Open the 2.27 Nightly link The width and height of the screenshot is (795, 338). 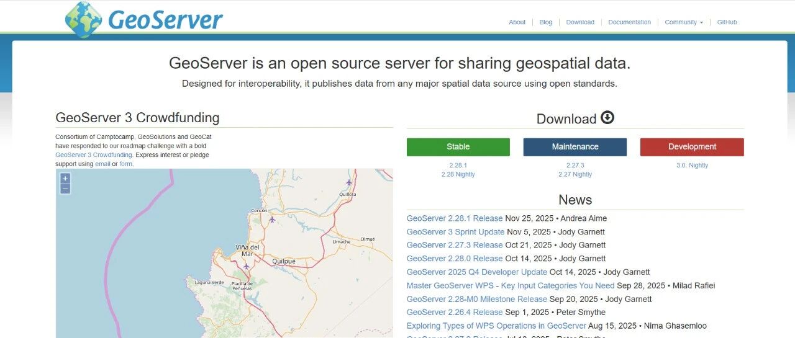pyautogui.click(x=575, y=175)
